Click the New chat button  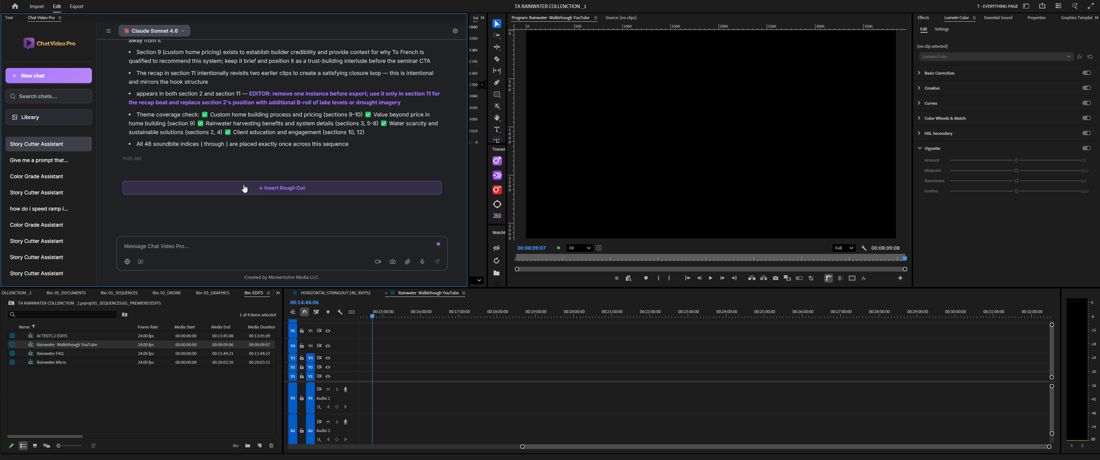[48, 76]
